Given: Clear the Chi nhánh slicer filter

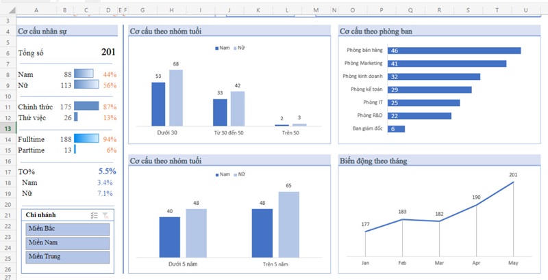Looking at the screenshot, I should (105, 215).
